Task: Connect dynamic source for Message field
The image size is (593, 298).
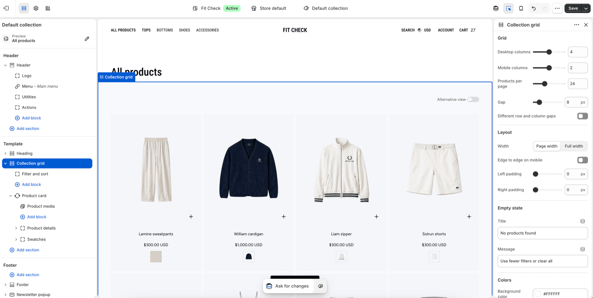Action: click(582, 249)
